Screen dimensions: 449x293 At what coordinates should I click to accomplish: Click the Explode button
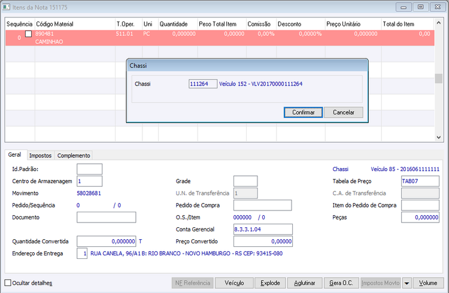pos(270,283)
